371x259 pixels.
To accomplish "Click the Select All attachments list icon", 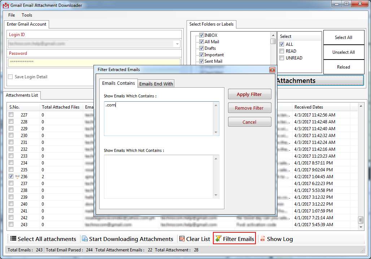I will (x=13, y=239).
